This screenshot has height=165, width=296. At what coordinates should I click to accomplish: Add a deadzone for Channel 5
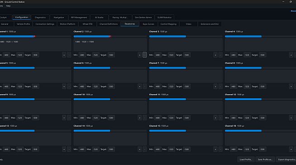(x=64, y=87)
